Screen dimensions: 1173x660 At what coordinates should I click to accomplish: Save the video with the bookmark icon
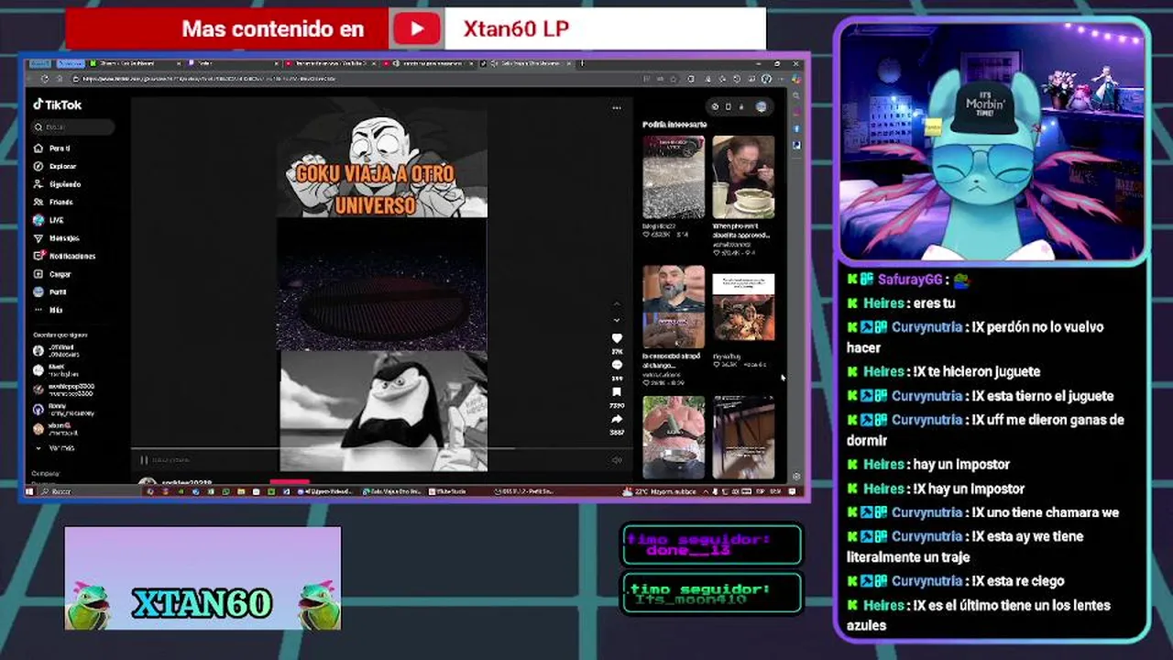pyautogui.click(x=617, y=392)
